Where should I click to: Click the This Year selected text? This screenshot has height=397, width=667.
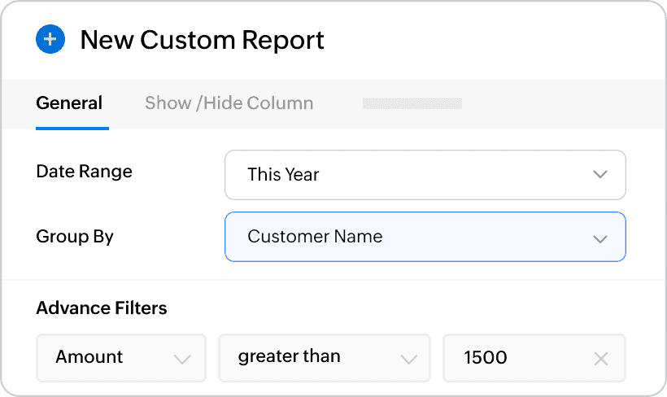(283, 175)
